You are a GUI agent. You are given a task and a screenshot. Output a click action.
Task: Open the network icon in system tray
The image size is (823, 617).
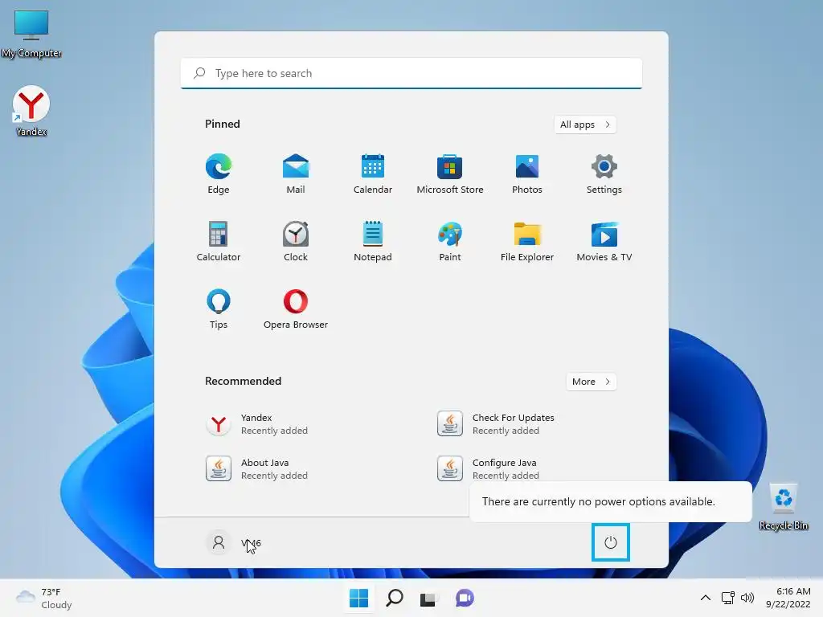727,598
